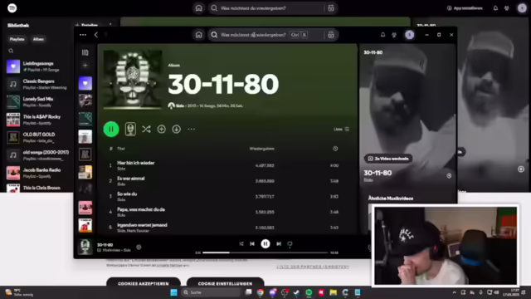The height and width of the screenshot is (299, 531).
Task: Open Google Chrome from taskbar
Action: [260, 292]
